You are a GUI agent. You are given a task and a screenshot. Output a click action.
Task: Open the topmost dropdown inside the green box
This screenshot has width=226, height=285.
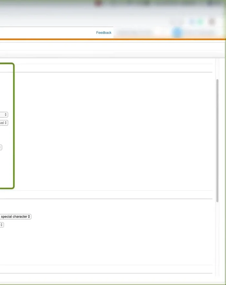point(4,115)
